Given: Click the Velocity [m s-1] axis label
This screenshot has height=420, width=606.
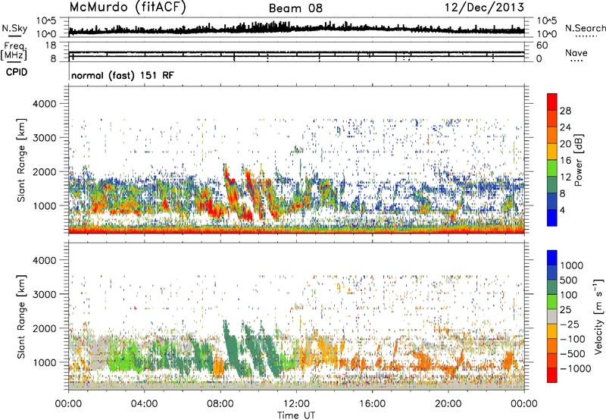Looking at the screenshot, I should pos(598,316).
